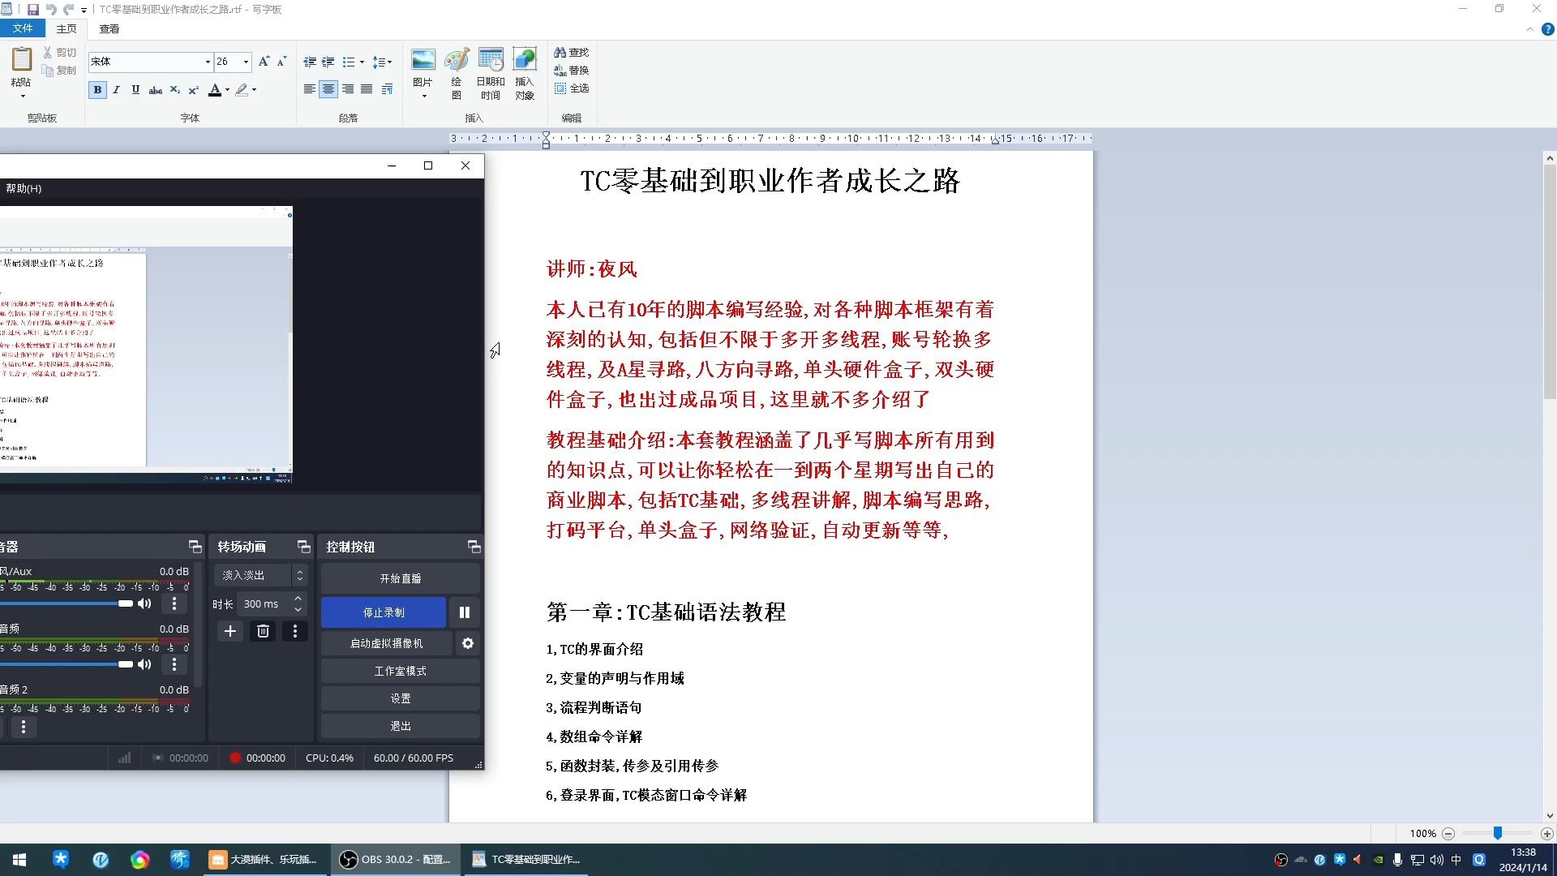1557x876 pixels.
Task: Open virtual camera settings gear in OBS
Action: pyautogui.click(x=468, y=643)
